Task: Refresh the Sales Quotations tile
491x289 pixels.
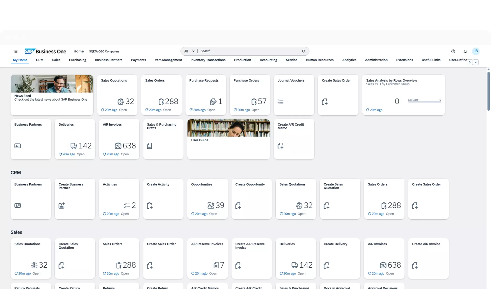Action: (x=102, y=110)
